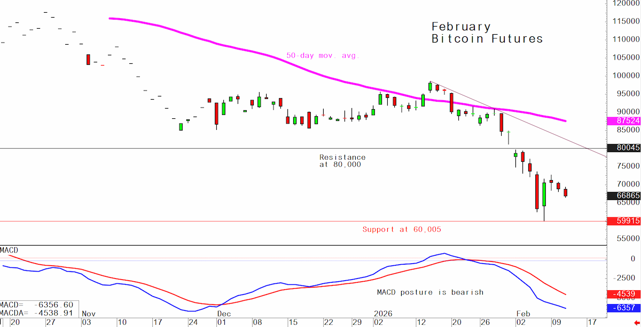
Task: Click the '29' date on the time axis
Action: click(356, 322)
